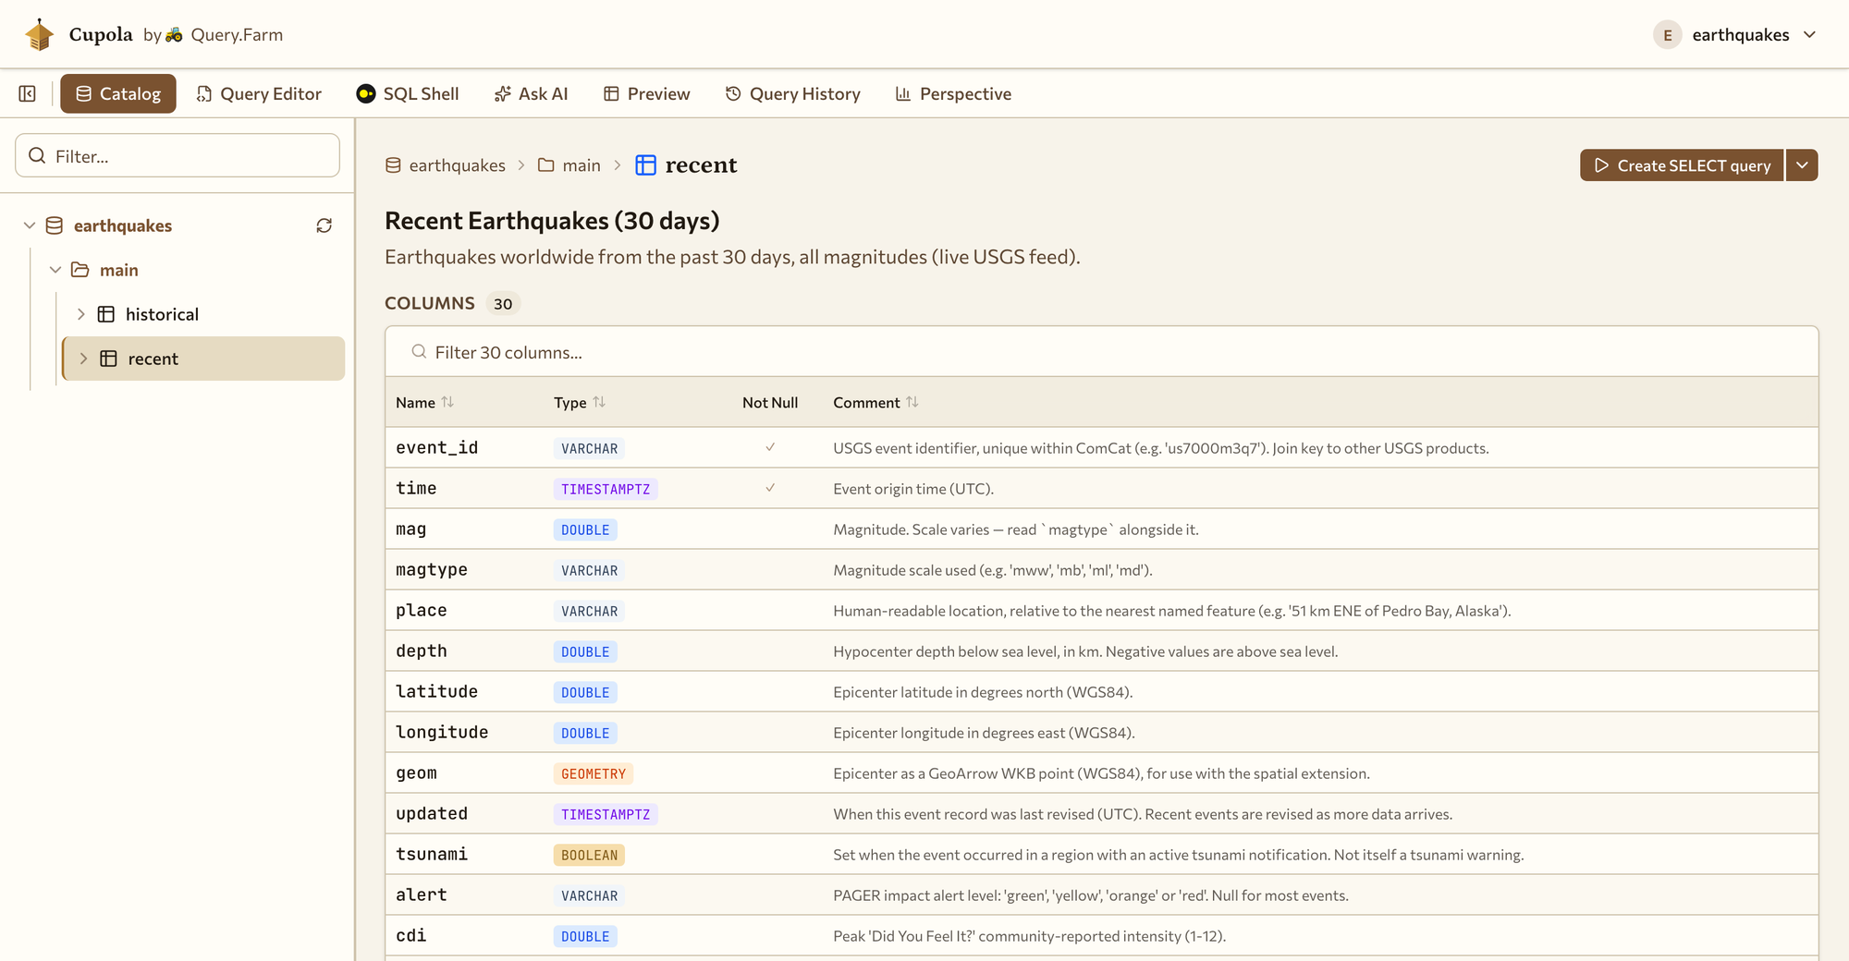Click the blue table icon beside recent heading
The image size is (1849, 961).
tap(645, 165)
